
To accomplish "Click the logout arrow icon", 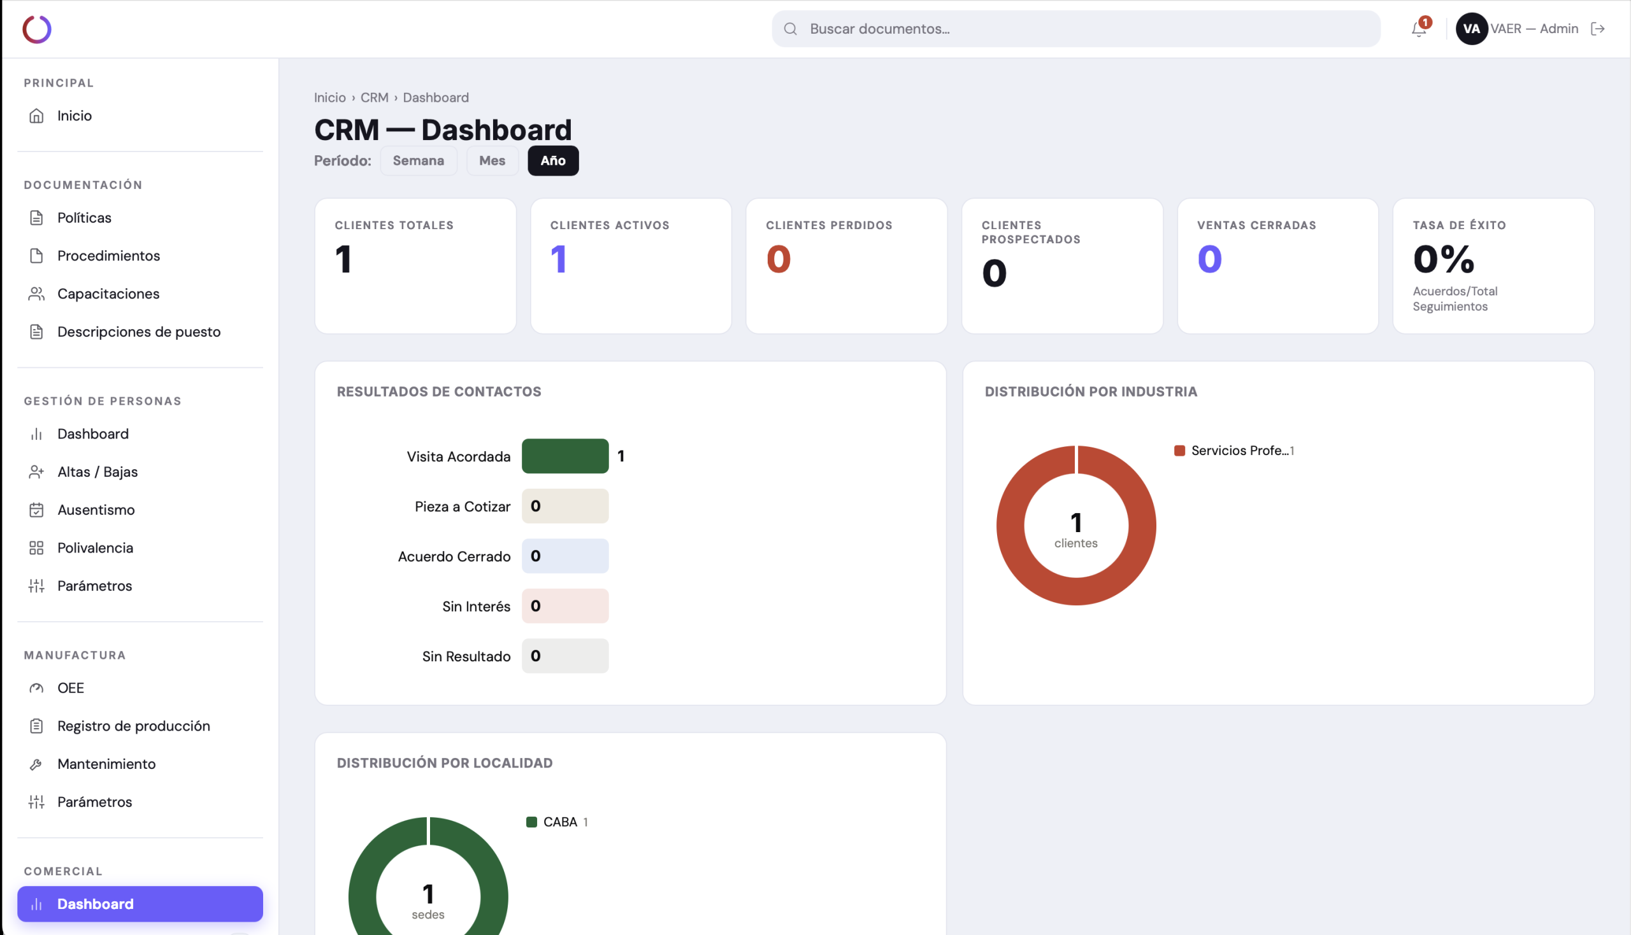I will coord(1598,29).
